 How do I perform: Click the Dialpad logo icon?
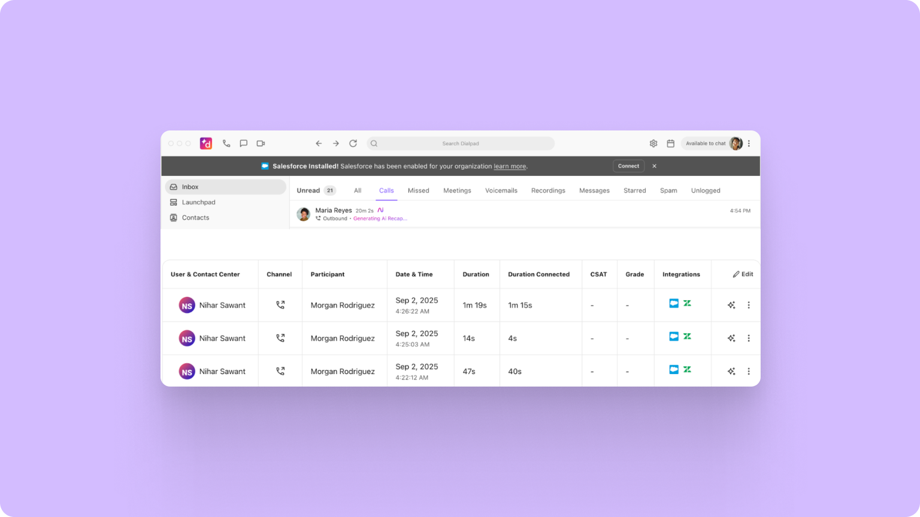(205, 143)
